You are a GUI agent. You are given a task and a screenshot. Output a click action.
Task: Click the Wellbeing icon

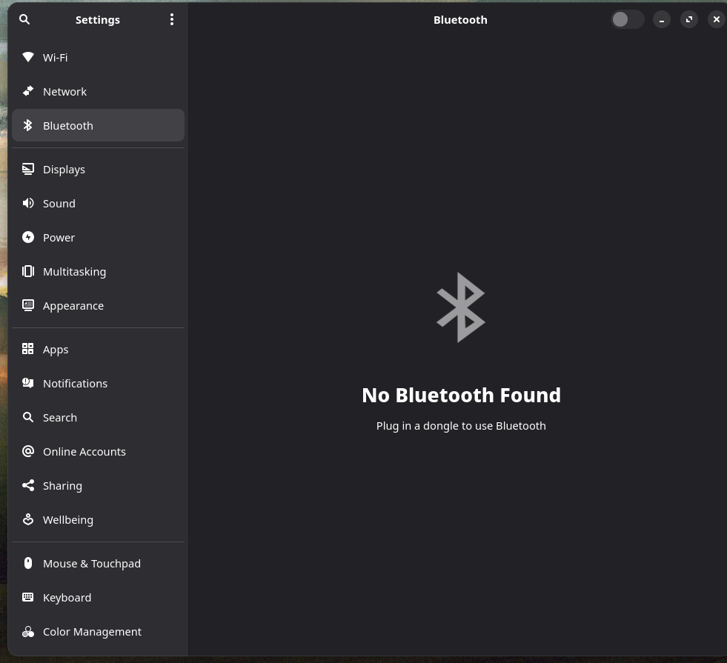(x=28, y=519)
